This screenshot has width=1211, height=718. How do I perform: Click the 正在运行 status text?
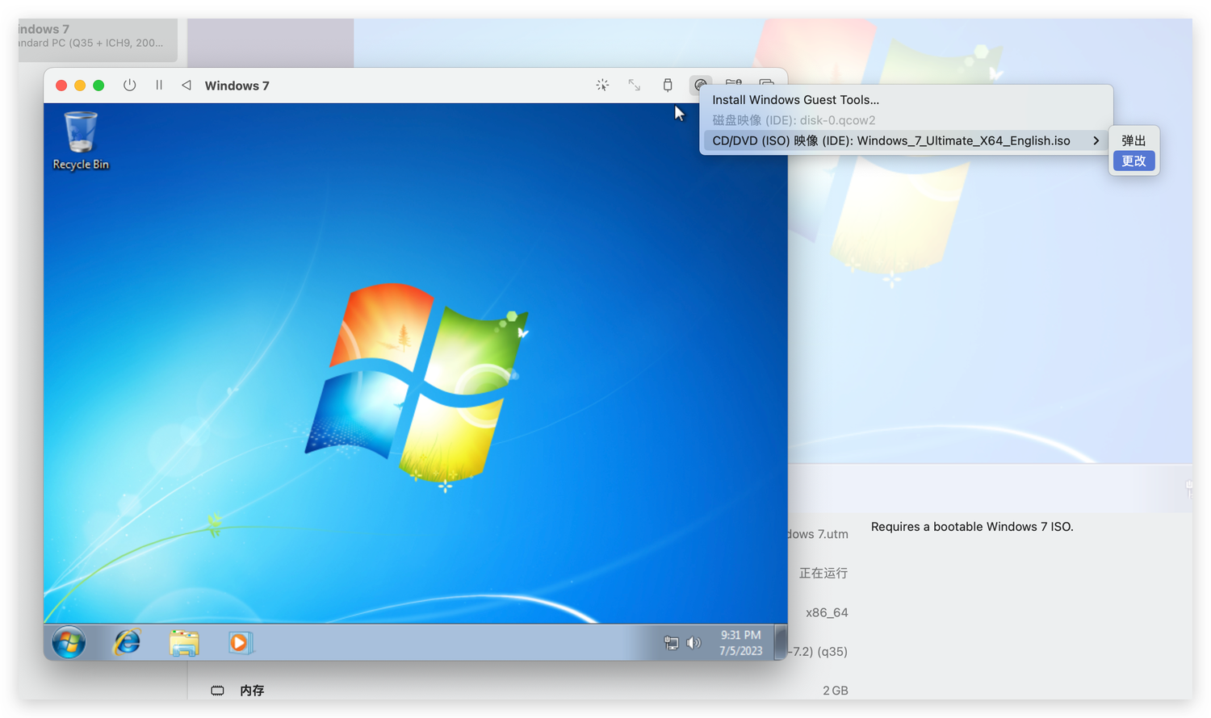[x=823, y=573]
